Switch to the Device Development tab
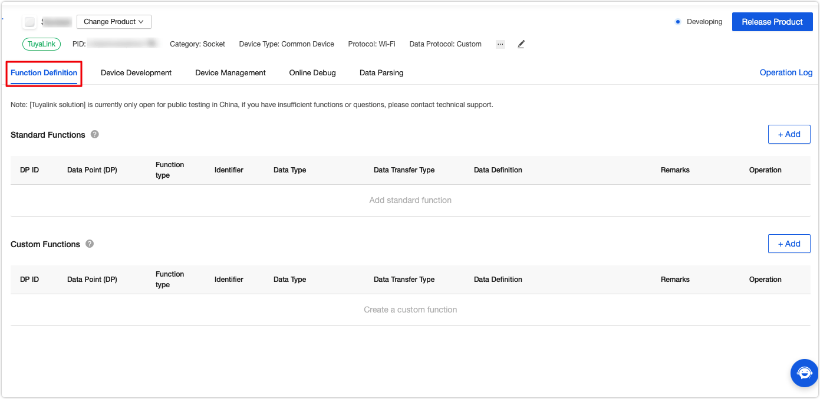The image size is (820, 399). pyautogui.click(x=136, y=73)
